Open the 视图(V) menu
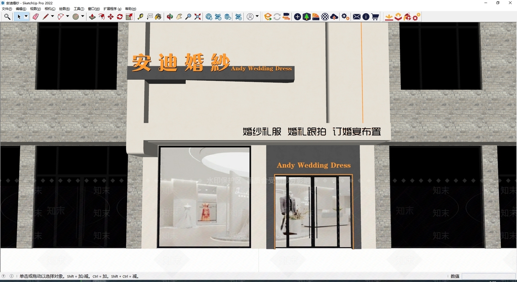The height and width of the screenshot is (282, 517). pos(35,9)
